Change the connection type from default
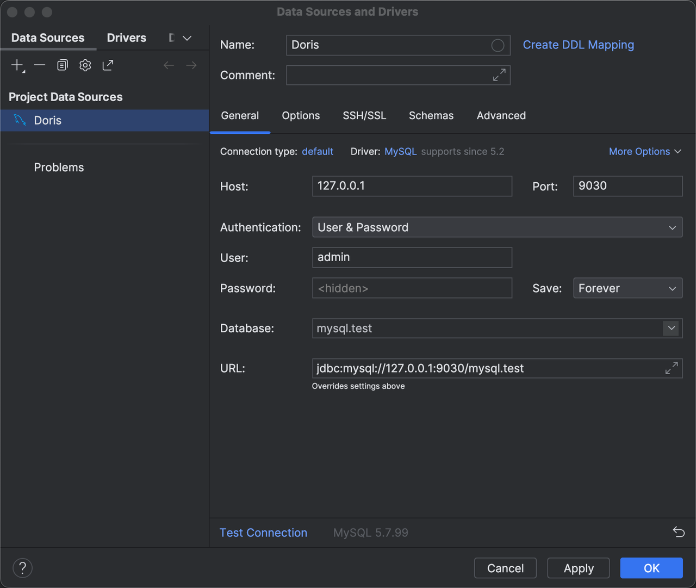Image resolution: width=696 pixels, height=588 pixels. (318, 151)
